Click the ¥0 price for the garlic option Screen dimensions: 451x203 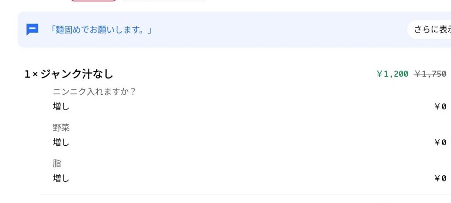click(x=440, y=106)
